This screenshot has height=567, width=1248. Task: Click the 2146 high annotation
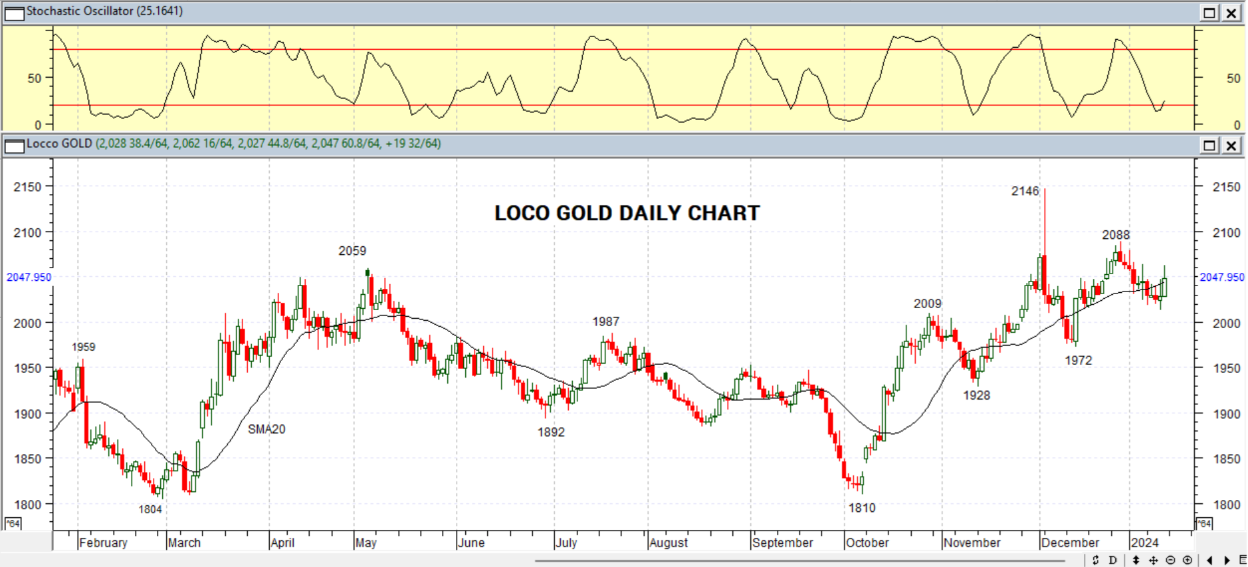click(x=1025, y=191)
